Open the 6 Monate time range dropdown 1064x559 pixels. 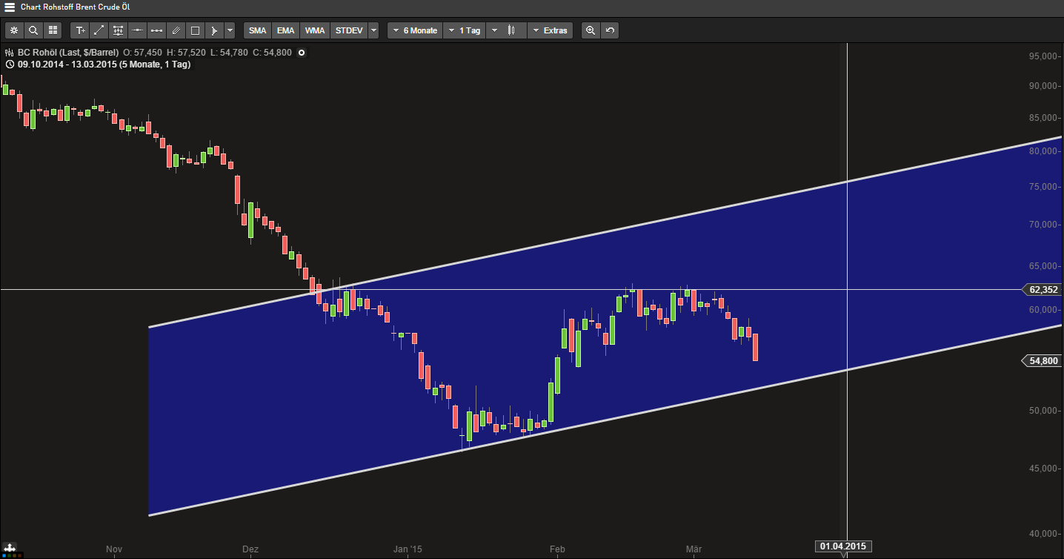[414, 30]
